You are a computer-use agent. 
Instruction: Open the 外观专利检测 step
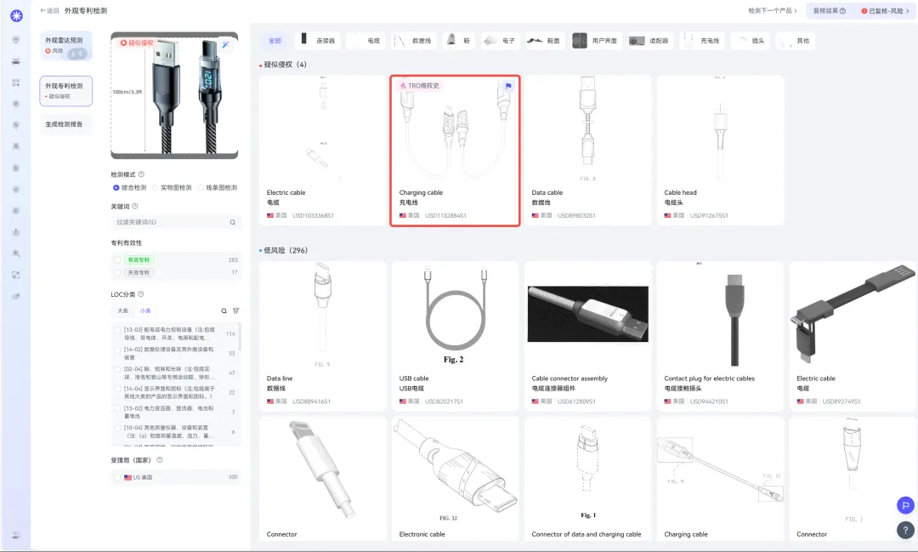[65, 91]
